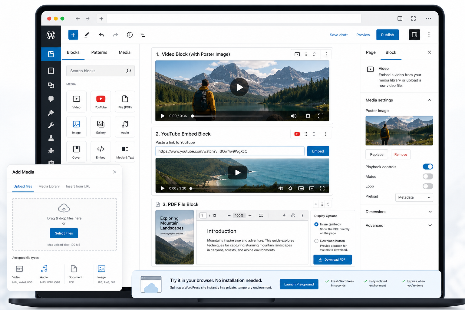Select Inline (embed) display option
This screenshot has height=310, width=465.
click(316, 224)
